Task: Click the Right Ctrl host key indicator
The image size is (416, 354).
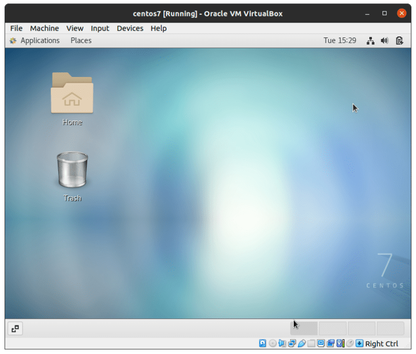Action: [382, 343]
